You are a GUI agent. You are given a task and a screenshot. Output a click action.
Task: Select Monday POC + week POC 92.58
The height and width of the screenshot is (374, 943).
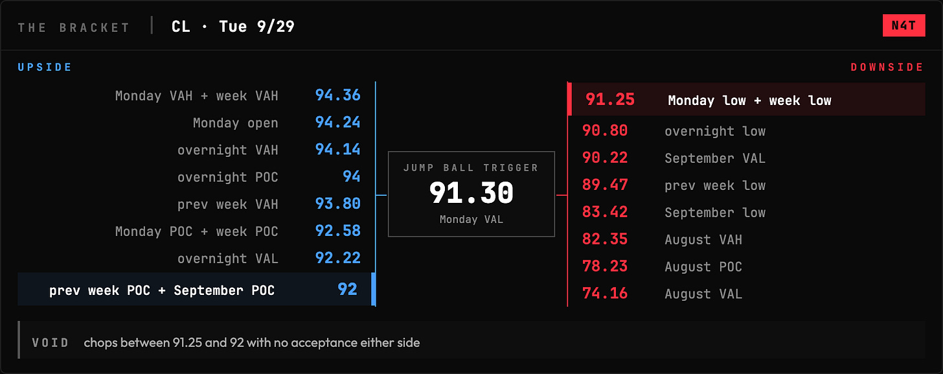pyautogui.click(x=337, y=231)
